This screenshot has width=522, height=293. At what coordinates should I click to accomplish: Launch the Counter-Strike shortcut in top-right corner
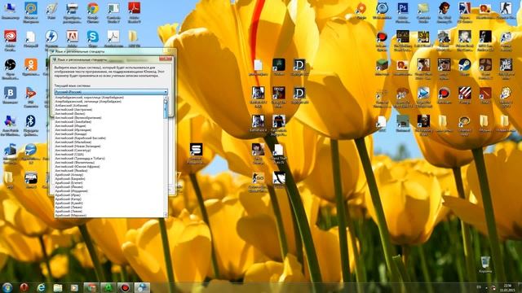(x=506, y=9)
